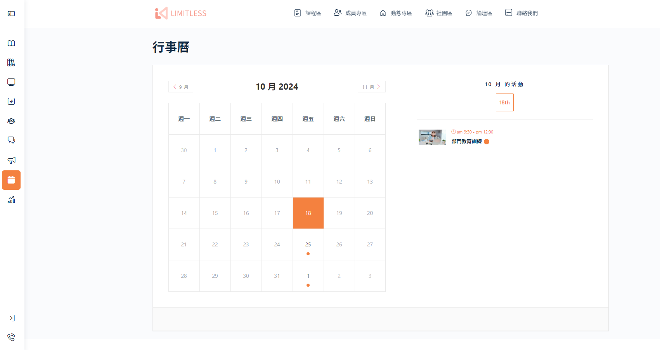Image resolution: width=660 pixels, height=350 pixels.
Task: Open 論壇區 in top navigation
Action: [479, 13]
